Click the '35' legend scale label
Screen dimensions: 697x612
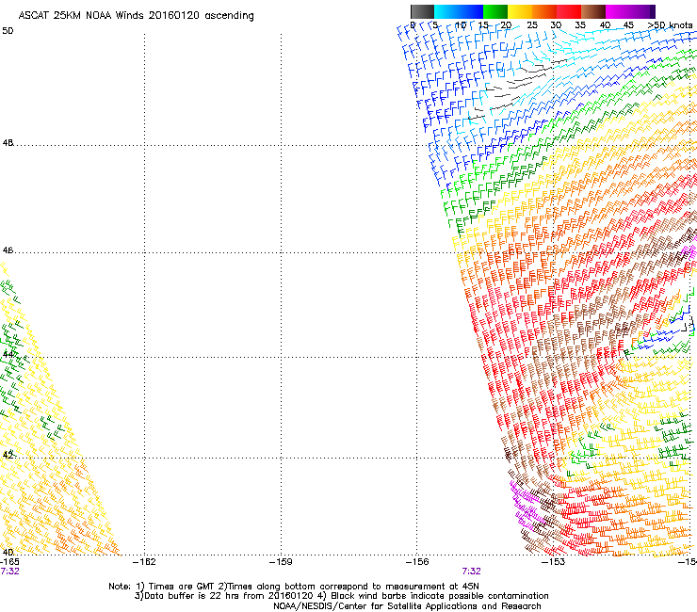tap(580, 25)
